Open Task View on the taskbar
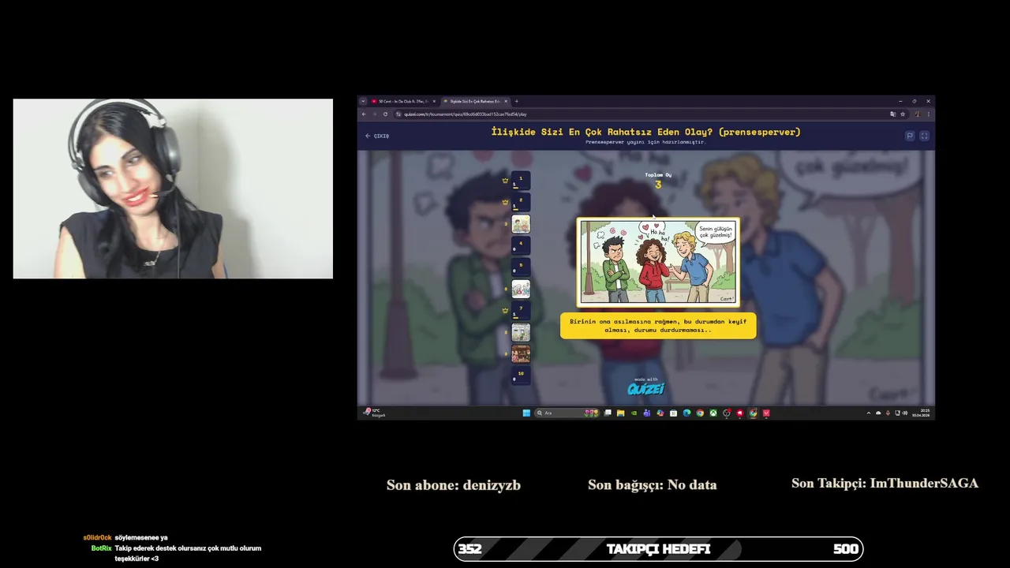Image resolution: width=1010 pixels, height=568 pixels. [608, 413]
